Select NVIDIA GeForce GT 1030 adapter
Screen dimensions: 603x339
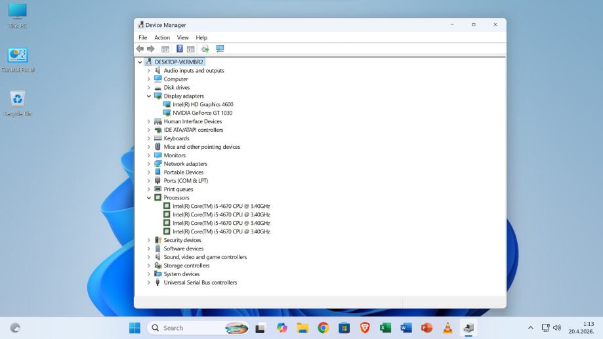tap(202, 113)
